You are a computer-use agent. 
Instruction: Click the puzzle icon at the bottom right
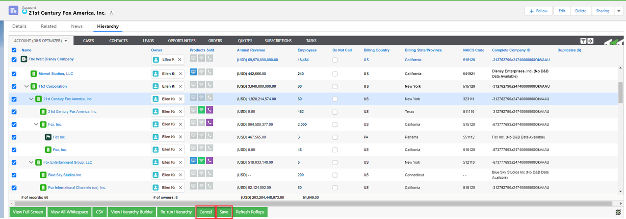click(x=619, y=212)
